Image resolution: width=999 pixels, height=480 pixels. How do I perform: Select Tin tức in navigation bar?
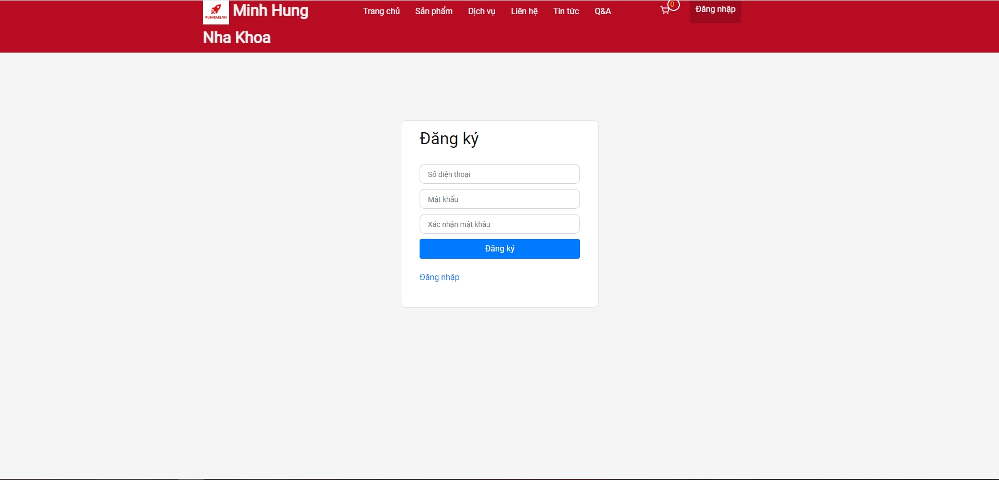(x=566, y=11)
